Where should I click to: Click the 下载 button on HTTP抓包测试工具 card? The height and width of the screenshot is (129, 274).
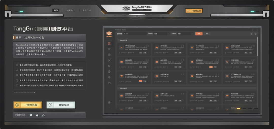coord(145,53)
